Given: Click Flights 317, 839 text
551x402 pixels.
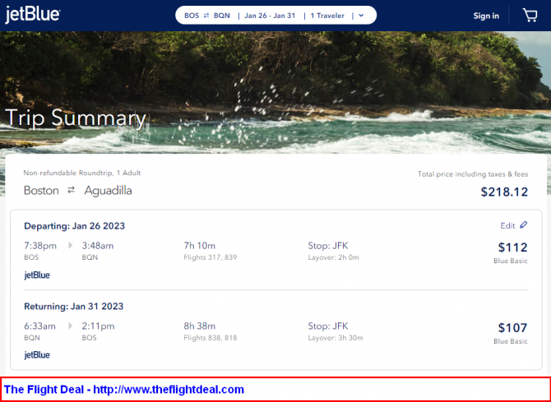Looking at the screenshot, I should [211, 257].
